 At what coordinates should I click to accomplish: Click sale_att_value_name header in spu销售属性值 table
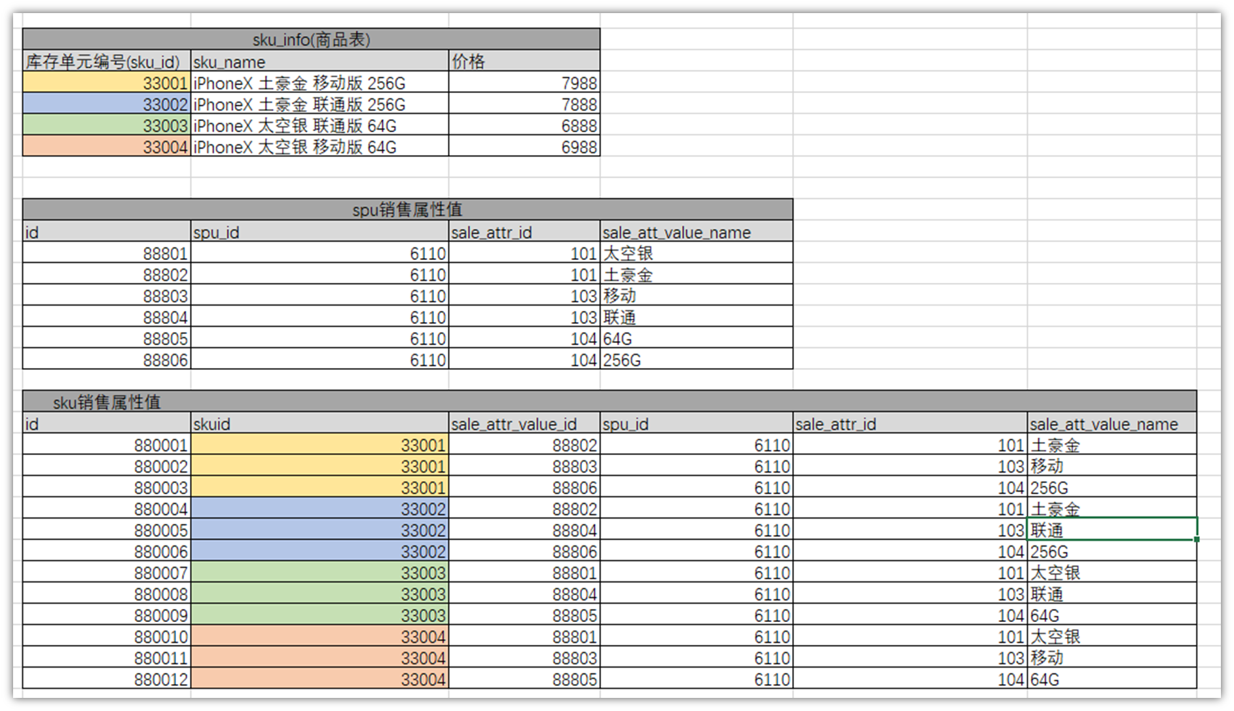point(697,231)
